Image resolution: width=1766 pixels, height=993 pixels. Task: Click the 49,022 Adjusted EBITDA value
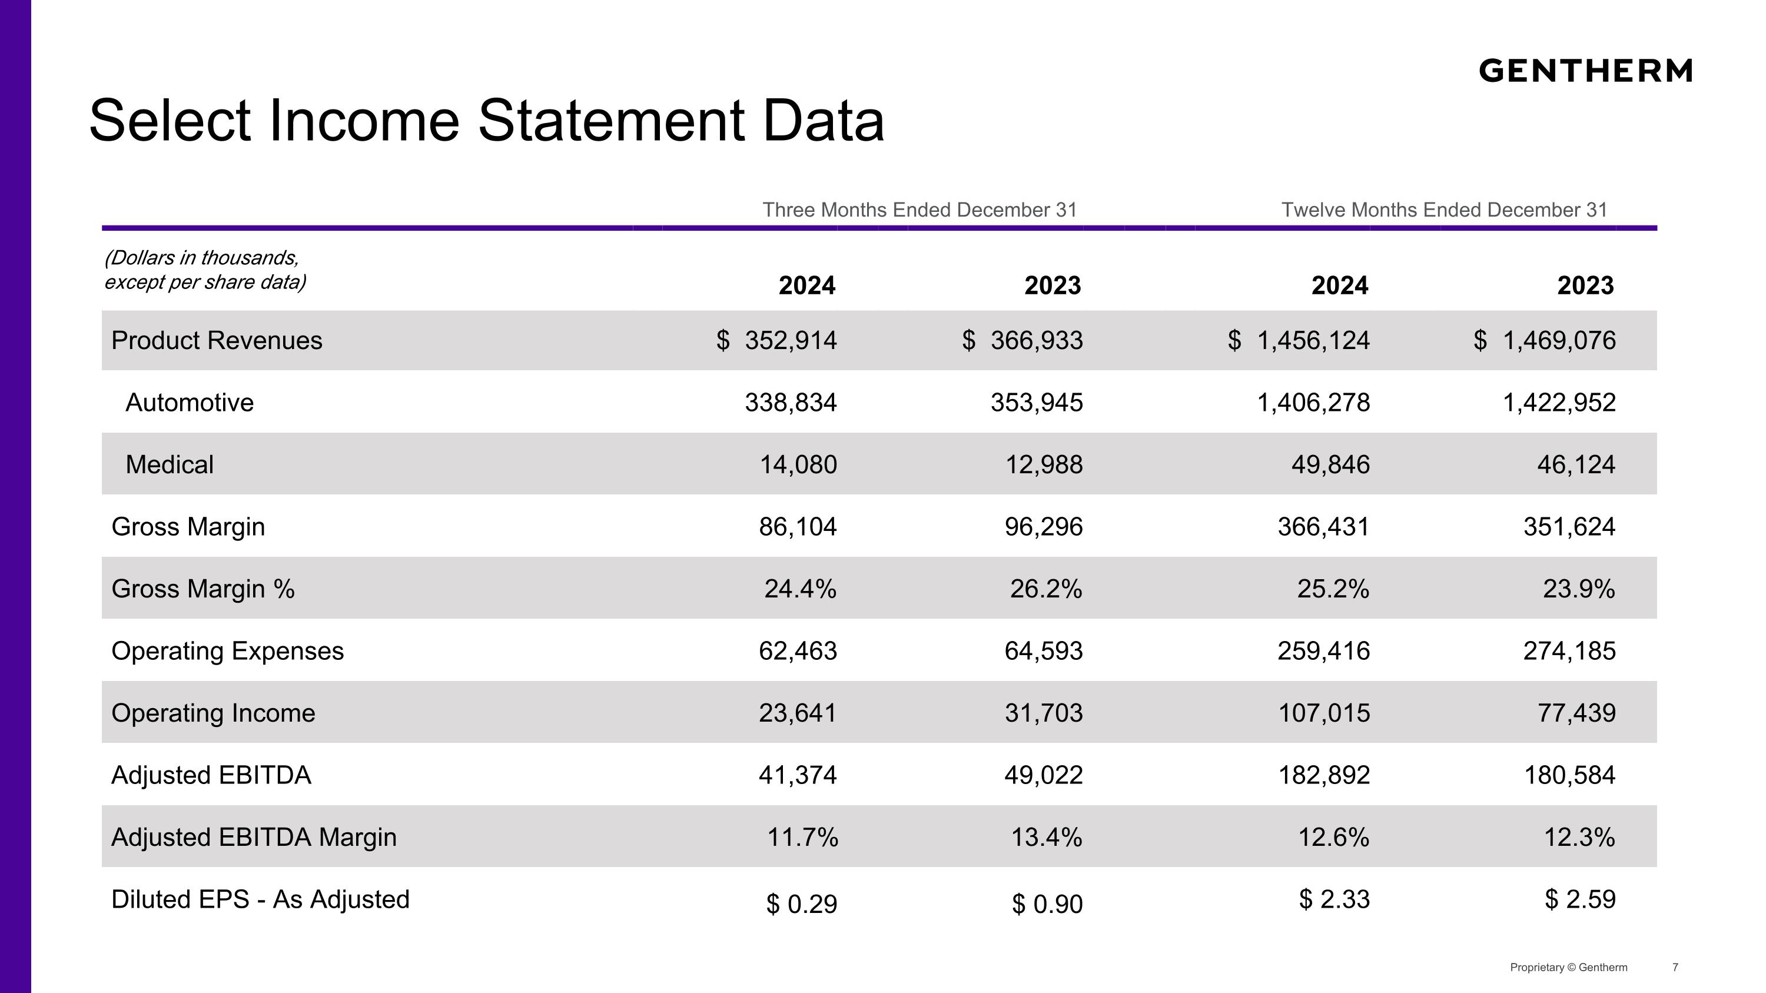[x=1044, y=775]
